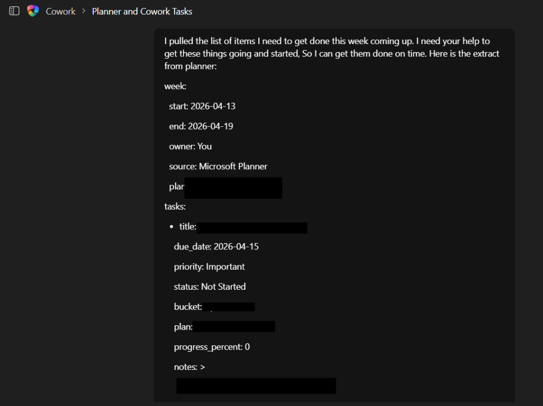Toggle the sidebar panel icon
This screenshot has height=406, width=543.
coord(14,11)
